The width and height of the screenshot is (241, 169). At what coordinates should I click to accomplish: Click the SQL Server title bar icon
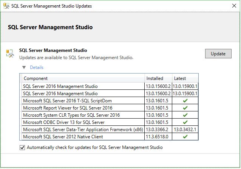[6, 6]
